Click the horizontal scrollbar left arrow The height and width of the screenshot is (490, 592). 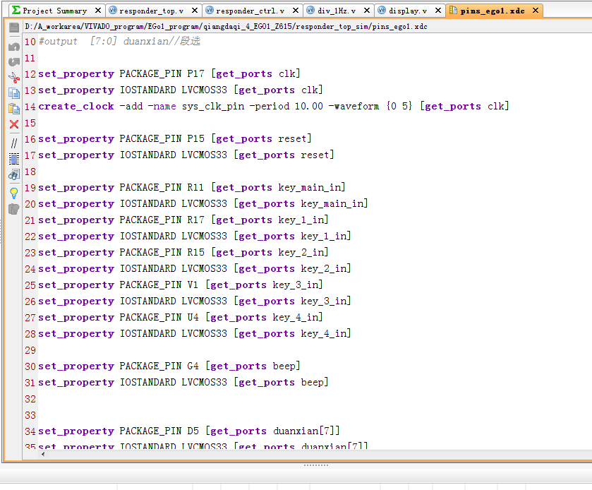(x=44, y=454)
